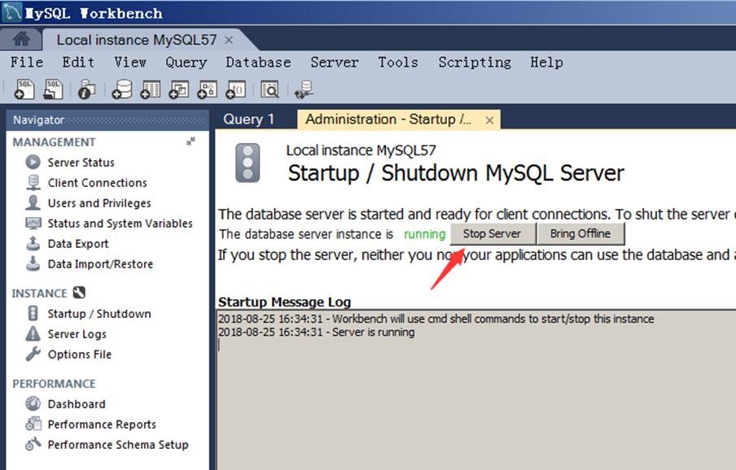Image resolution: width=736 pixels, height=470 pixels.
Task: Open Server Status in the navigator
Action: (x=81, y=162)
